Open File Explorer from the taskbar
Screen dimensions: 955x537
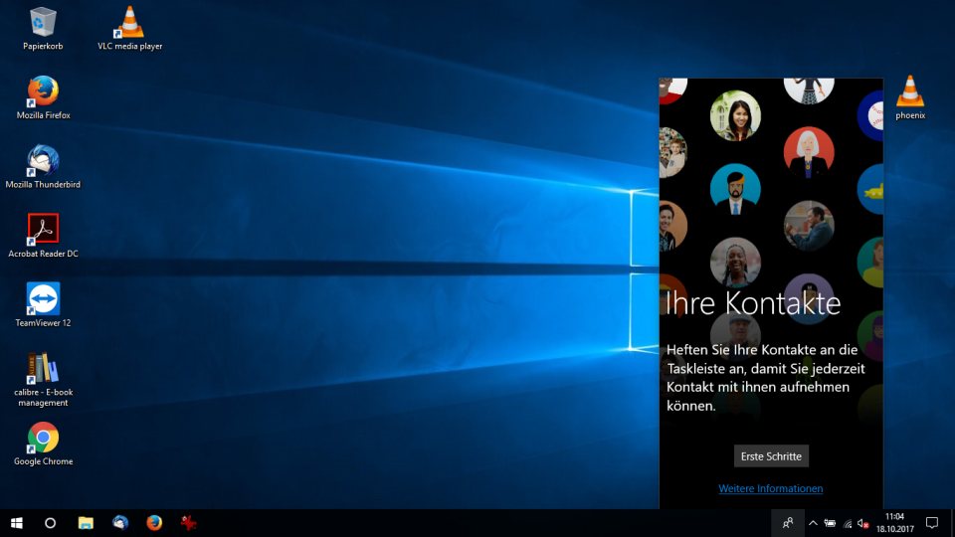point(86,523)
